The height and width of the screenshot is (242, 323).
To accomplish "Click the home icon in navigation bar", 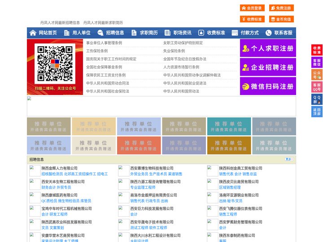I will pyautogui.click(x=33, y=33).
